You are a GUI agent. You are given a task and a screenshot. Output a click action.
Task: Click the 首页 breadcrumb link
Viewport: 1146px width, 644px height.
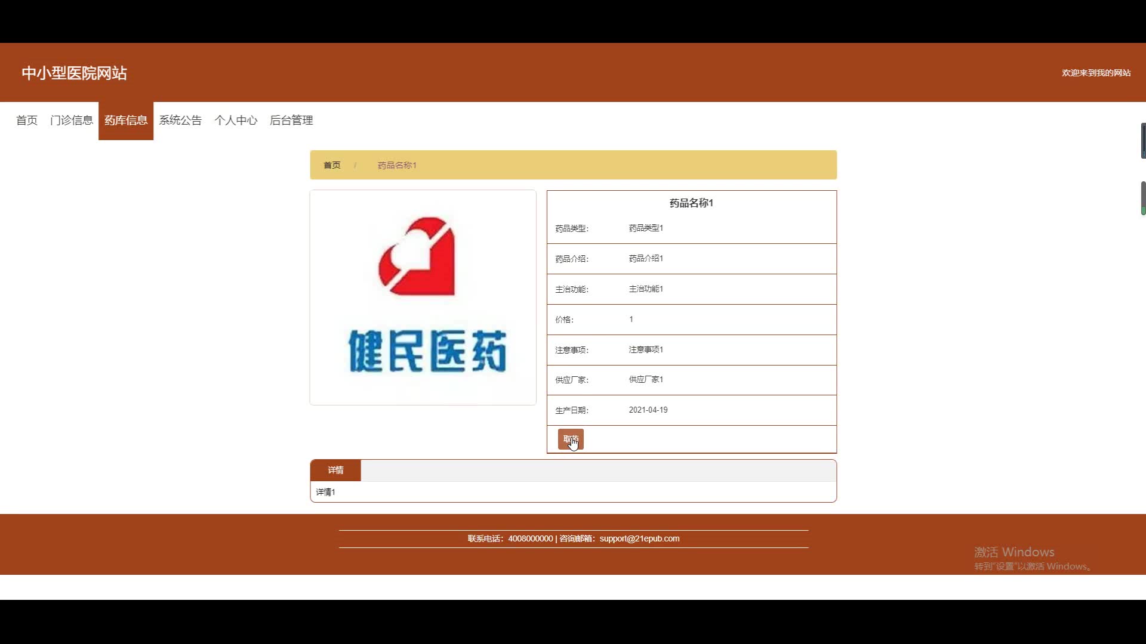click(x=332, y=165)
